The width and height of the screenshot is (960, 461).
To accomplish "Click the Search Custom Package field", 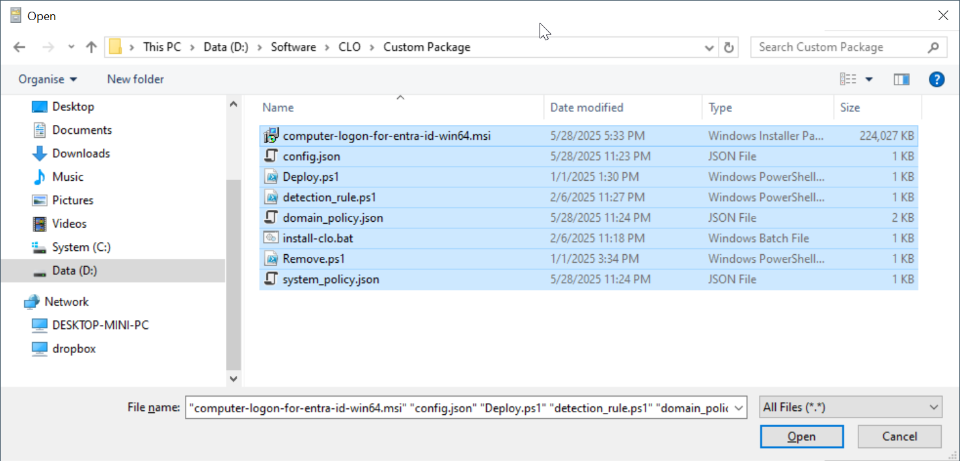I will click(x=840, y=47).
